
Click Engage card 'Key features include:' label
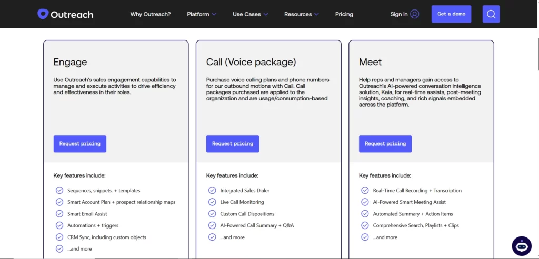(79, 175)
